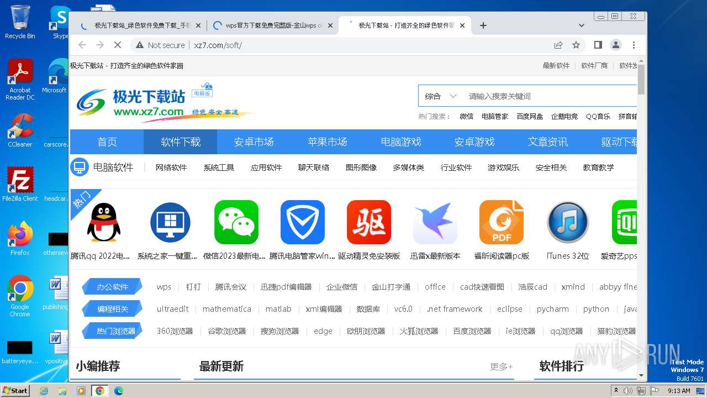Launch Acrobat Reader DC desktop icon
The height and width of the screenshot is (398, 707).
(x=20, y=80)
